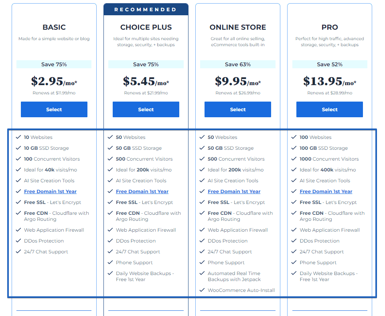385x316 pixels.
Task: Click the $13.95/mo price on Pro
Action: point(330,82)
